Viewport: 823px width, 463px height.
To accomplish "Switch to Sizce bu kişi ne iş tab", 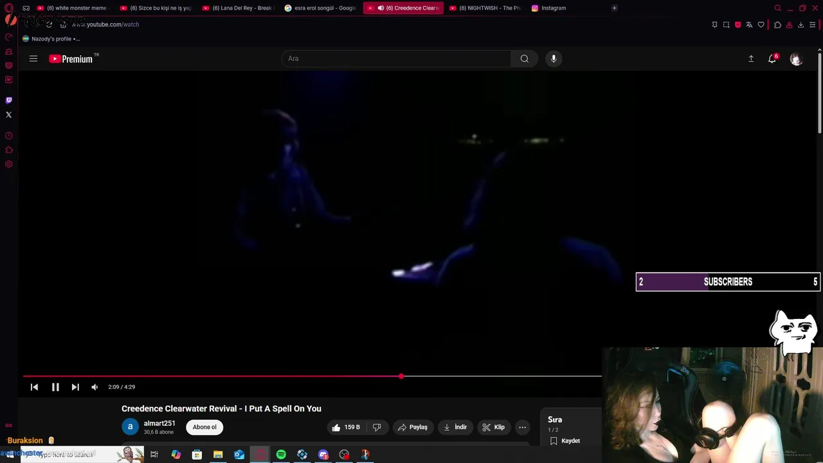I will (155, 8).
